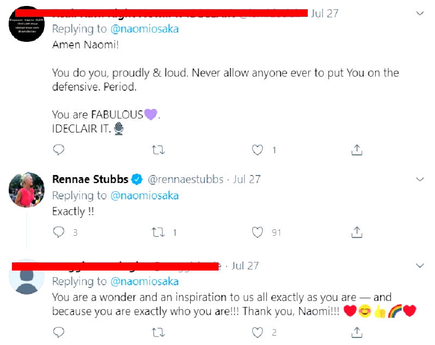Like the Amen Naomi tweet
This screenshot has height=345, width=435.
point(258,149)
